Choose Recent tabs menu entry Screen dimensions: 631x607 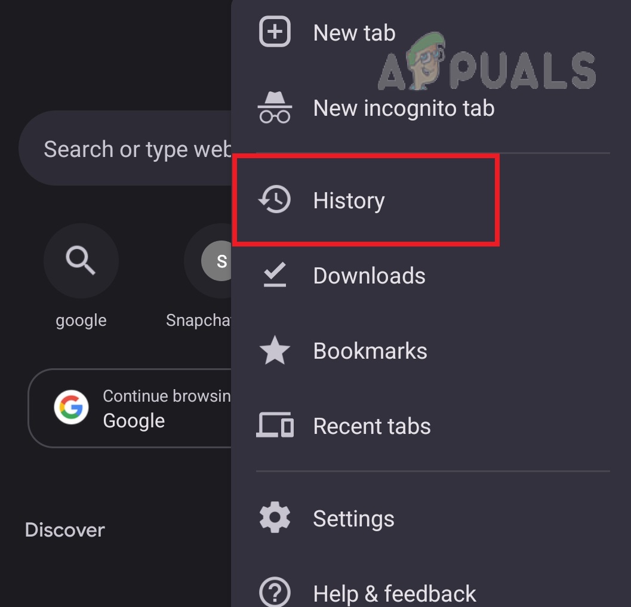[x=372, y=426]
